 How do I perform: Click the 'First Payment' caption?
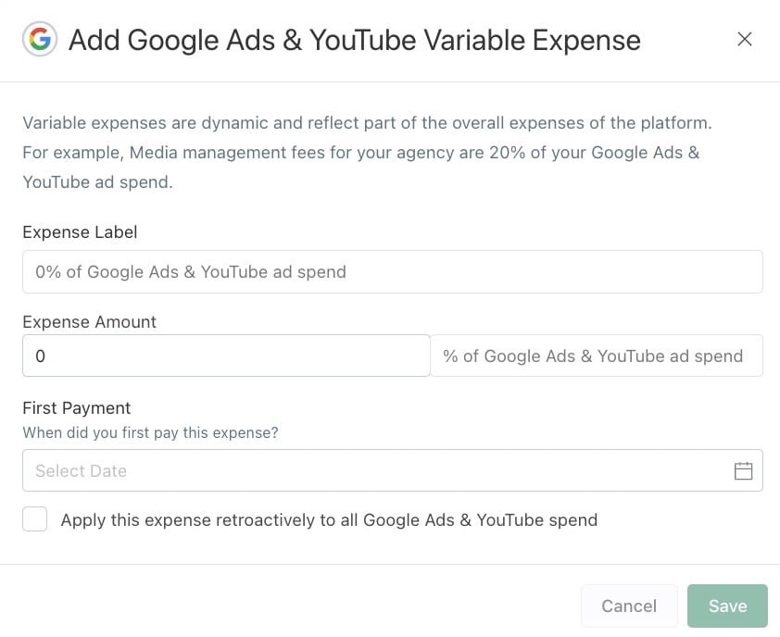click(76, 407)
